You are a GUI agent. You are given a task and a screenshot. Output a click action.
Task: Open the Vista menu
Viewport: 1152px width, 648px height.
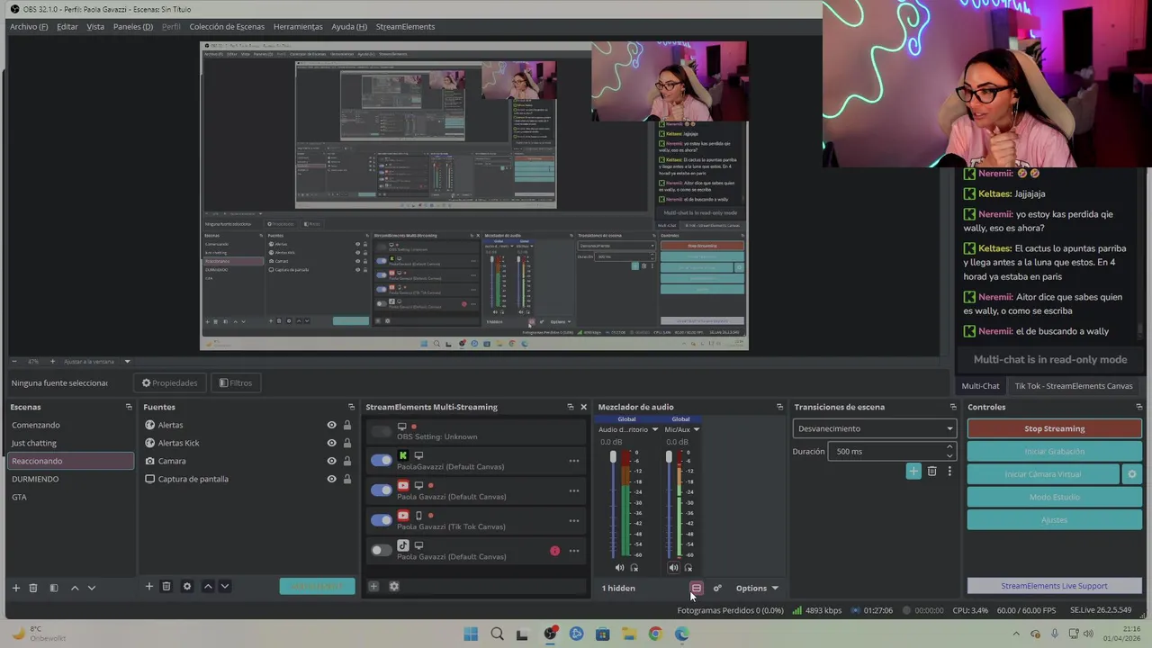point(95,26)
